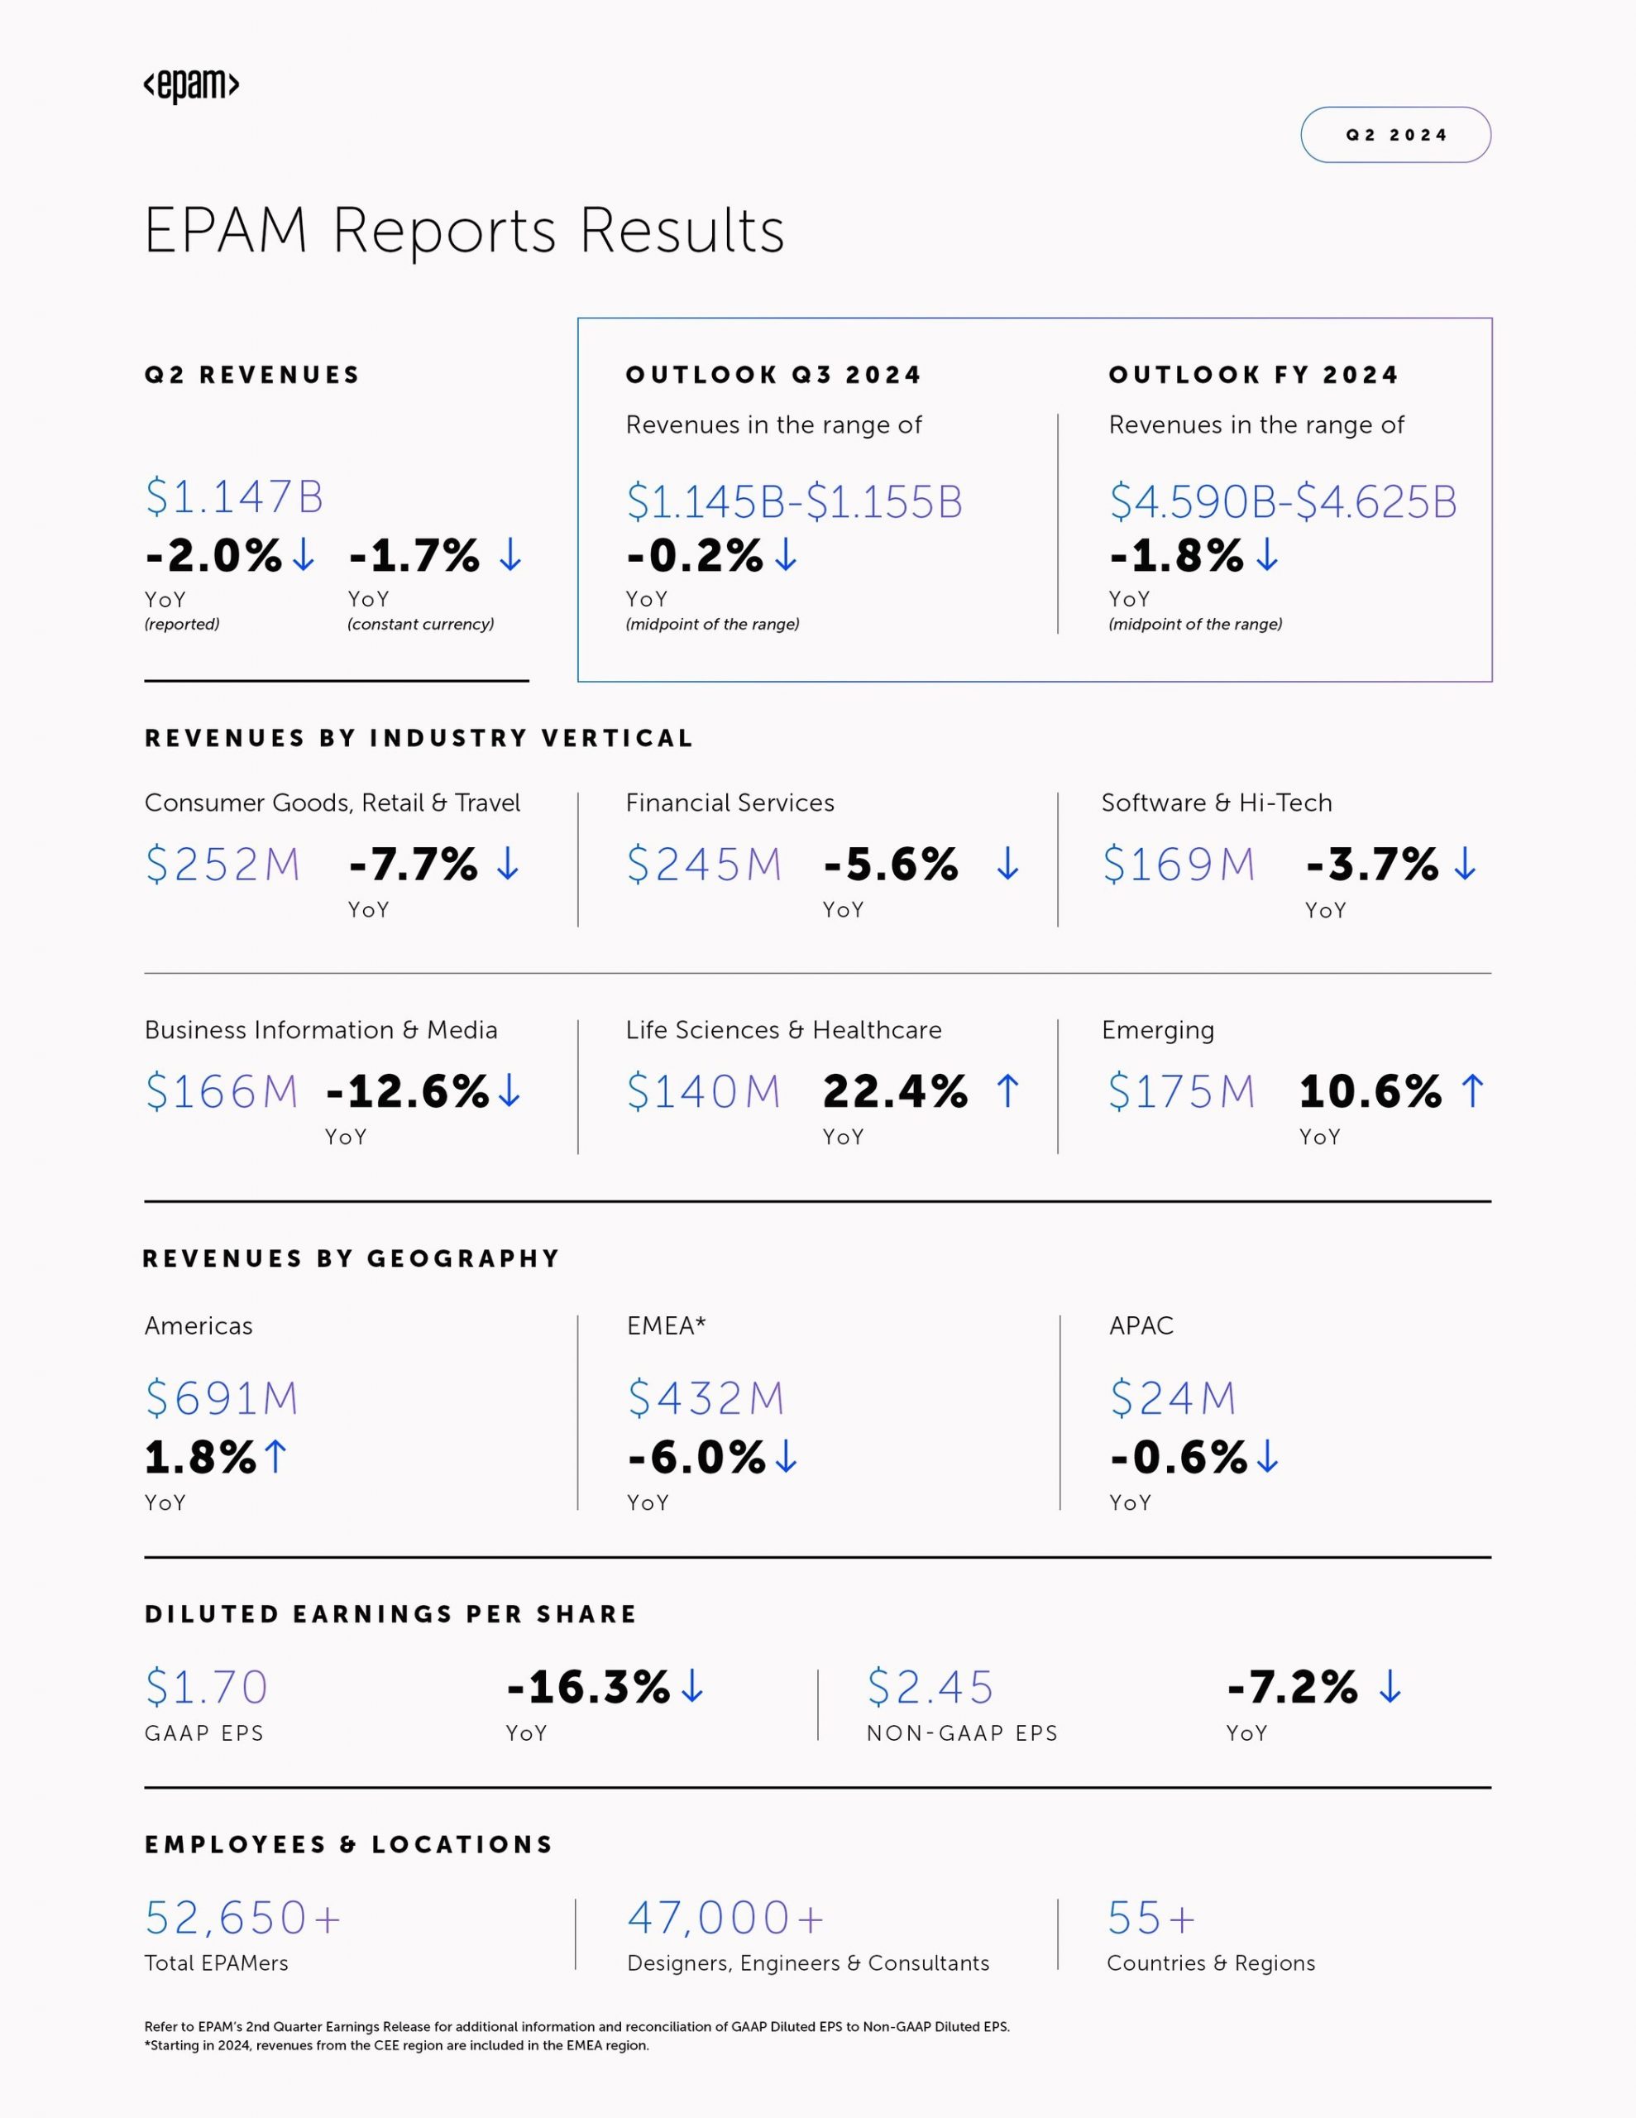This screenshot has width=1636, height=2118.
Task: Click the up arrow beside Emerging 10.6%
Action: click(x=1472, y=1090)
